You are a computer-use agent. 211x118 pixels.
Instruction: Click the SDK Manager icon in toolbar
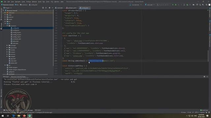pyautogui.click(x=203, y=5)
